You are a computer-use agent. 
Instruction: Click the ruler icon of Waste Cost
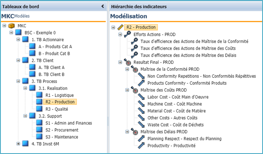pos(141,124)
